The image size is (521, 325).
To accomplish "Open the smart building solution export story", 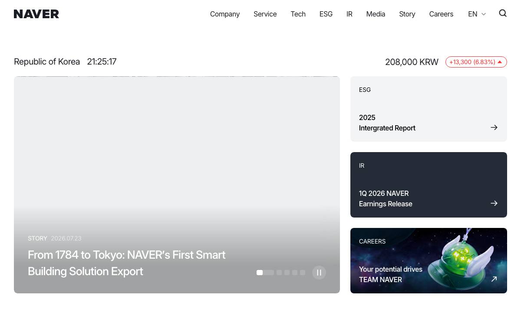I will (126, 263).
